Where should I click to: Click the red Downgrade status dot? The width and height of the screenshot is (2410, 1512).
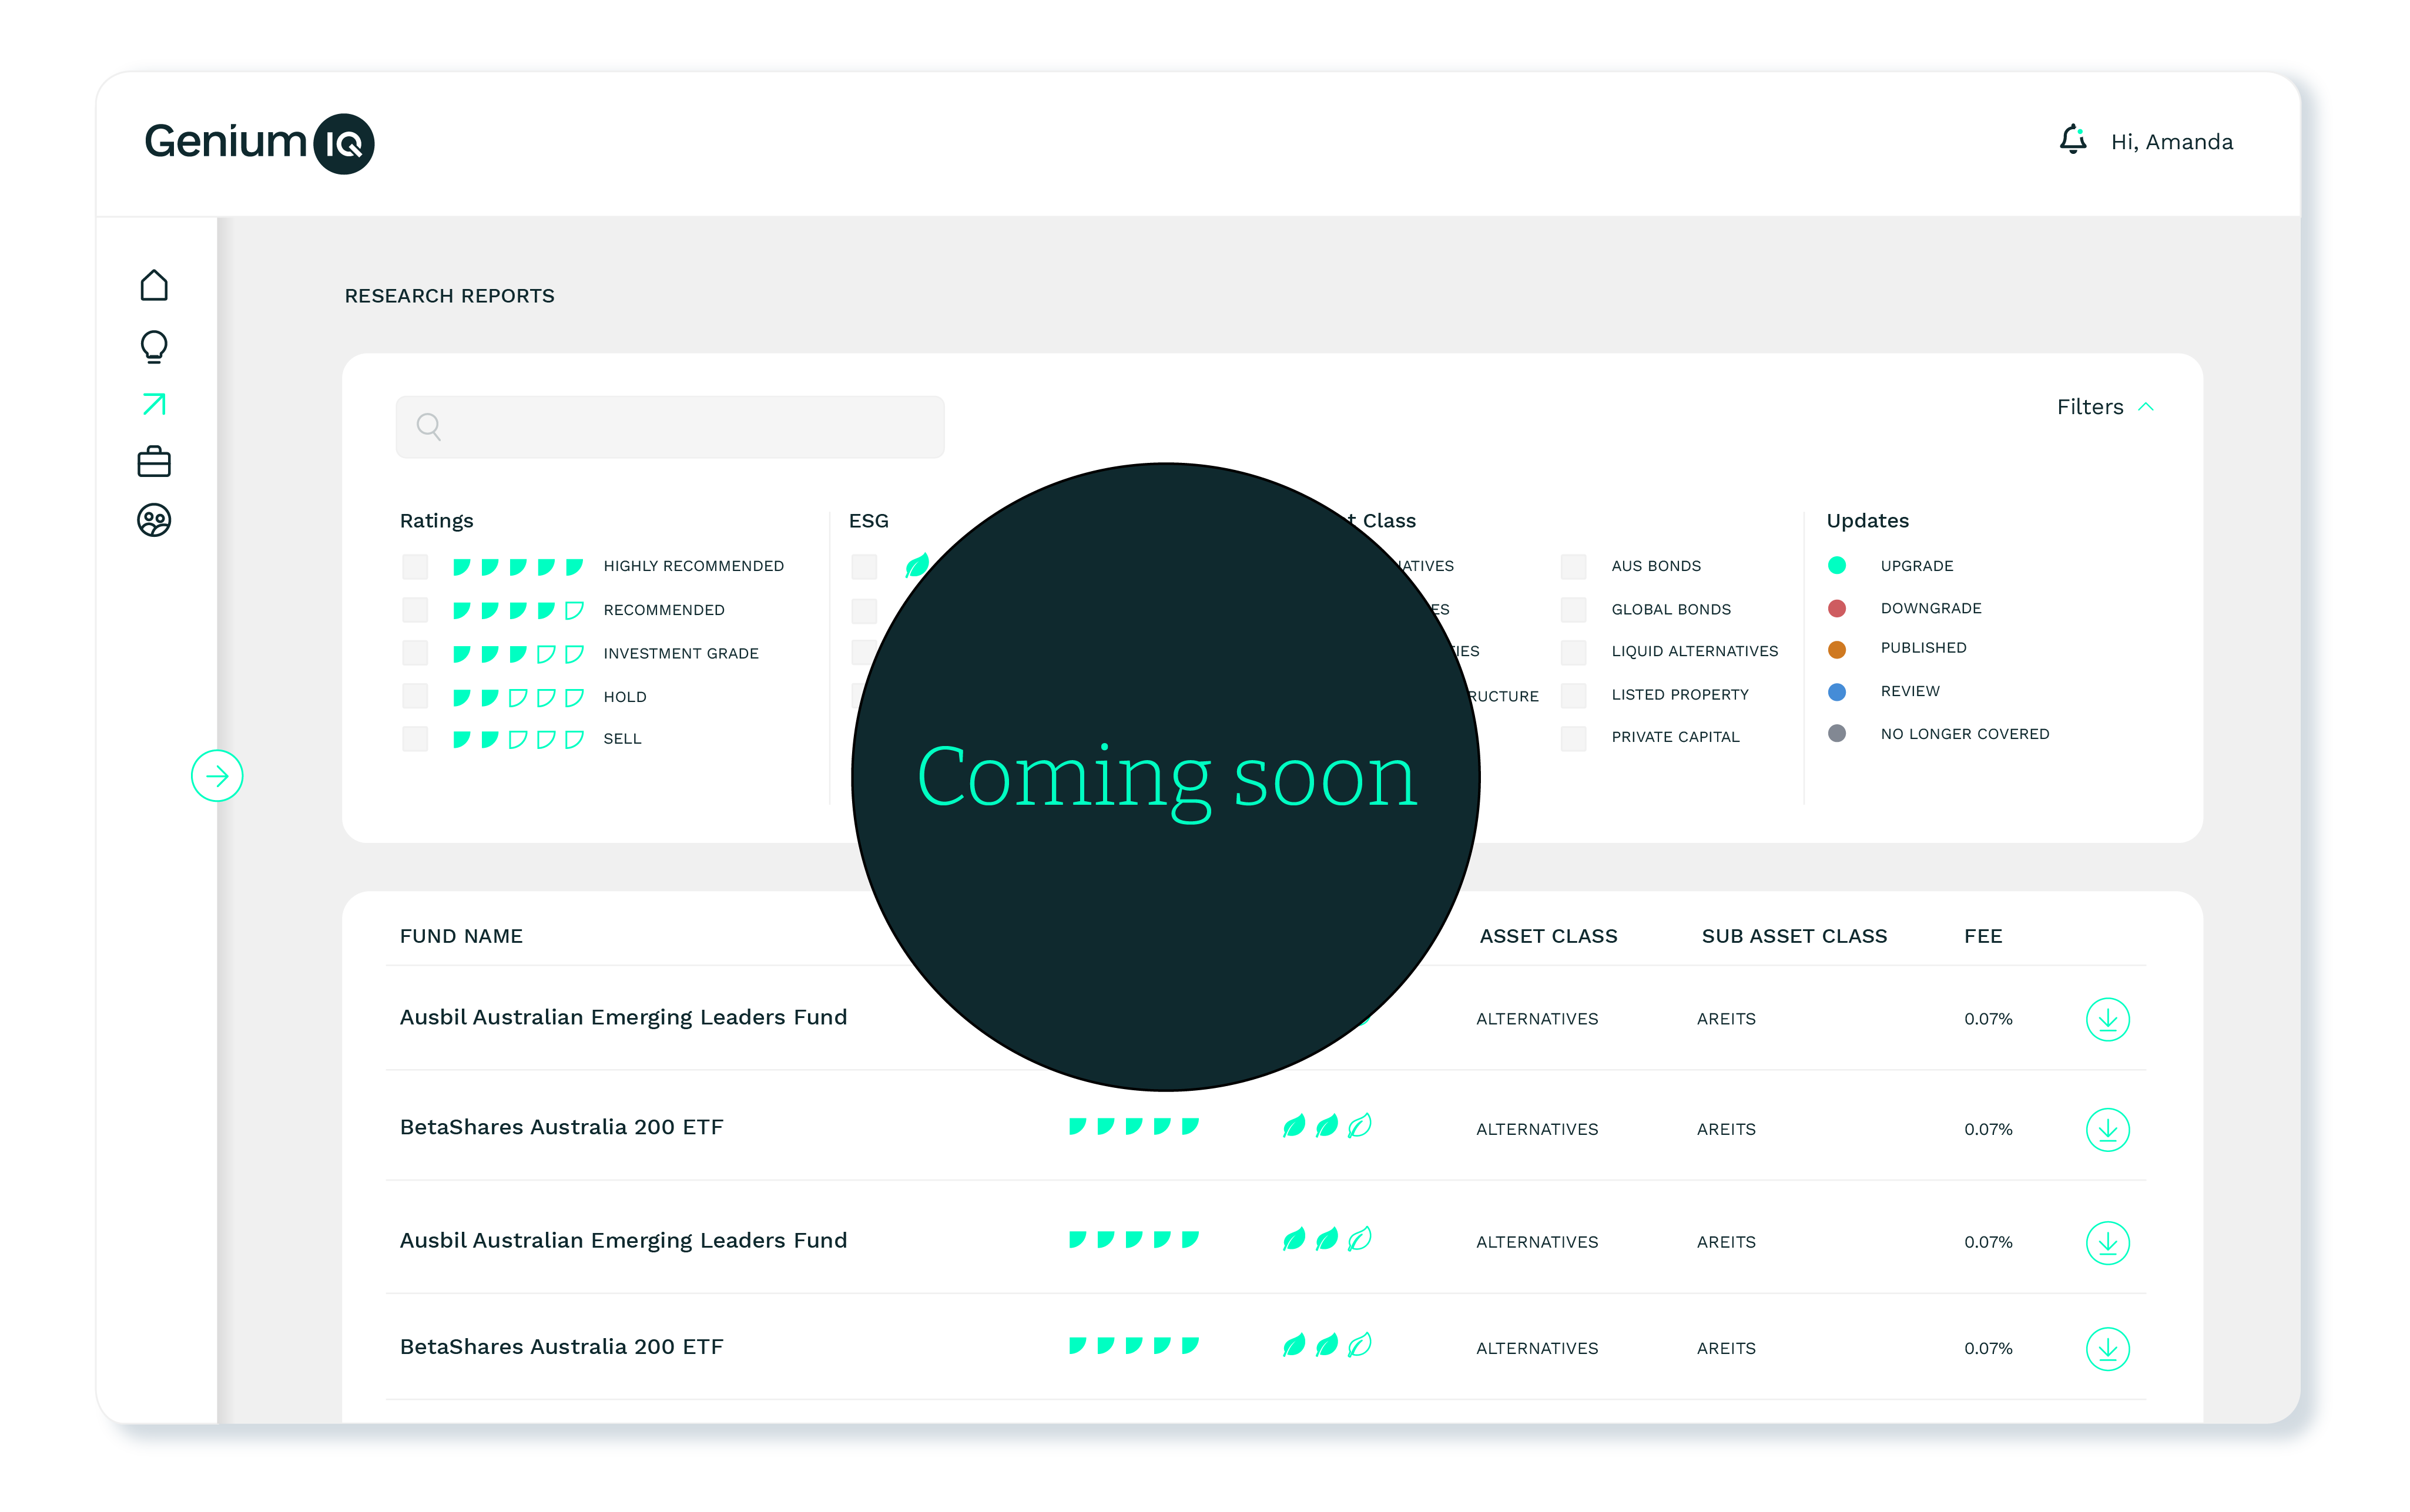pos(1837,608)
